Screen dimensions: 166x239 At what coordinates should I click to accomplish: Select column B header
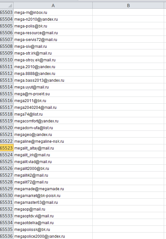(x=128, y=5)
